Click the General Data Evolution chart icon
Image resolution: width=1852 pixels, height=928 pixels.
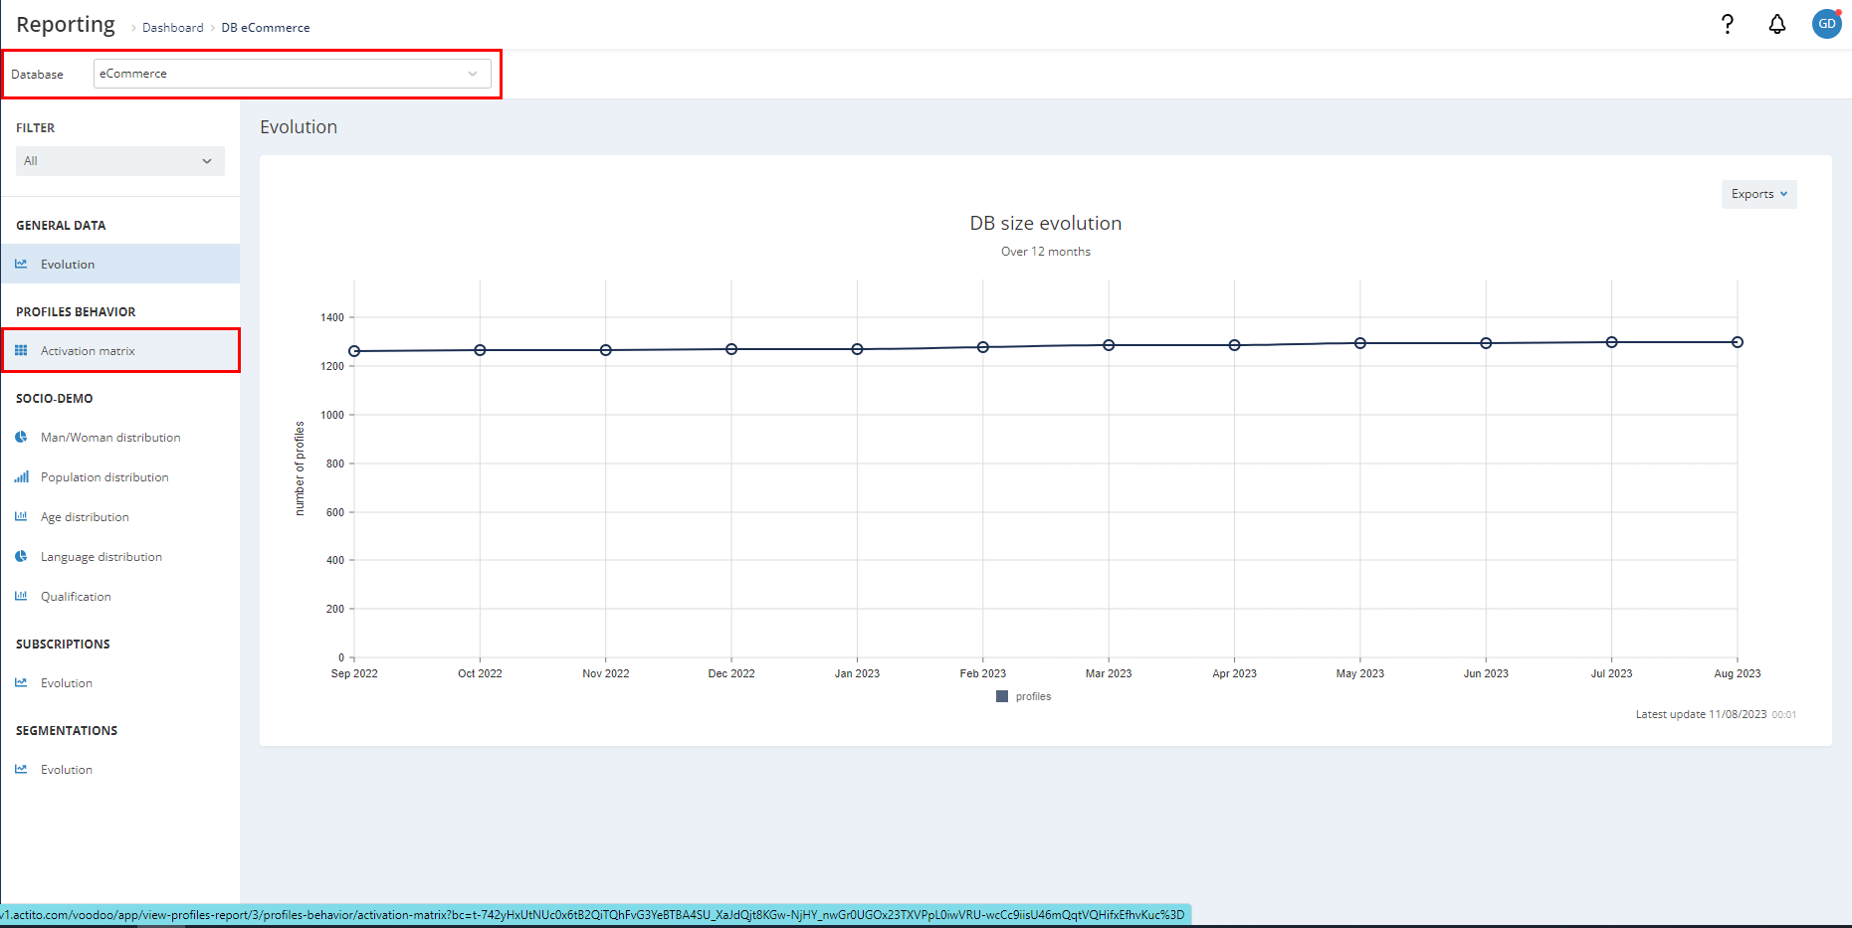21,264
